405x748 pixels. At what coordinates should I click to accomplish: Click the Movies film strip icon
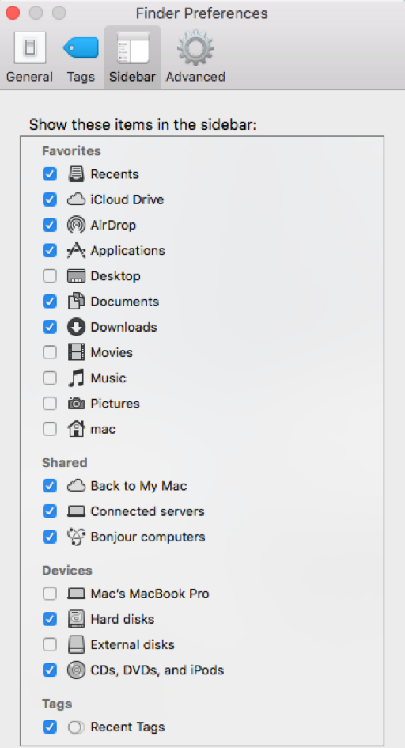tap(76, 352)
